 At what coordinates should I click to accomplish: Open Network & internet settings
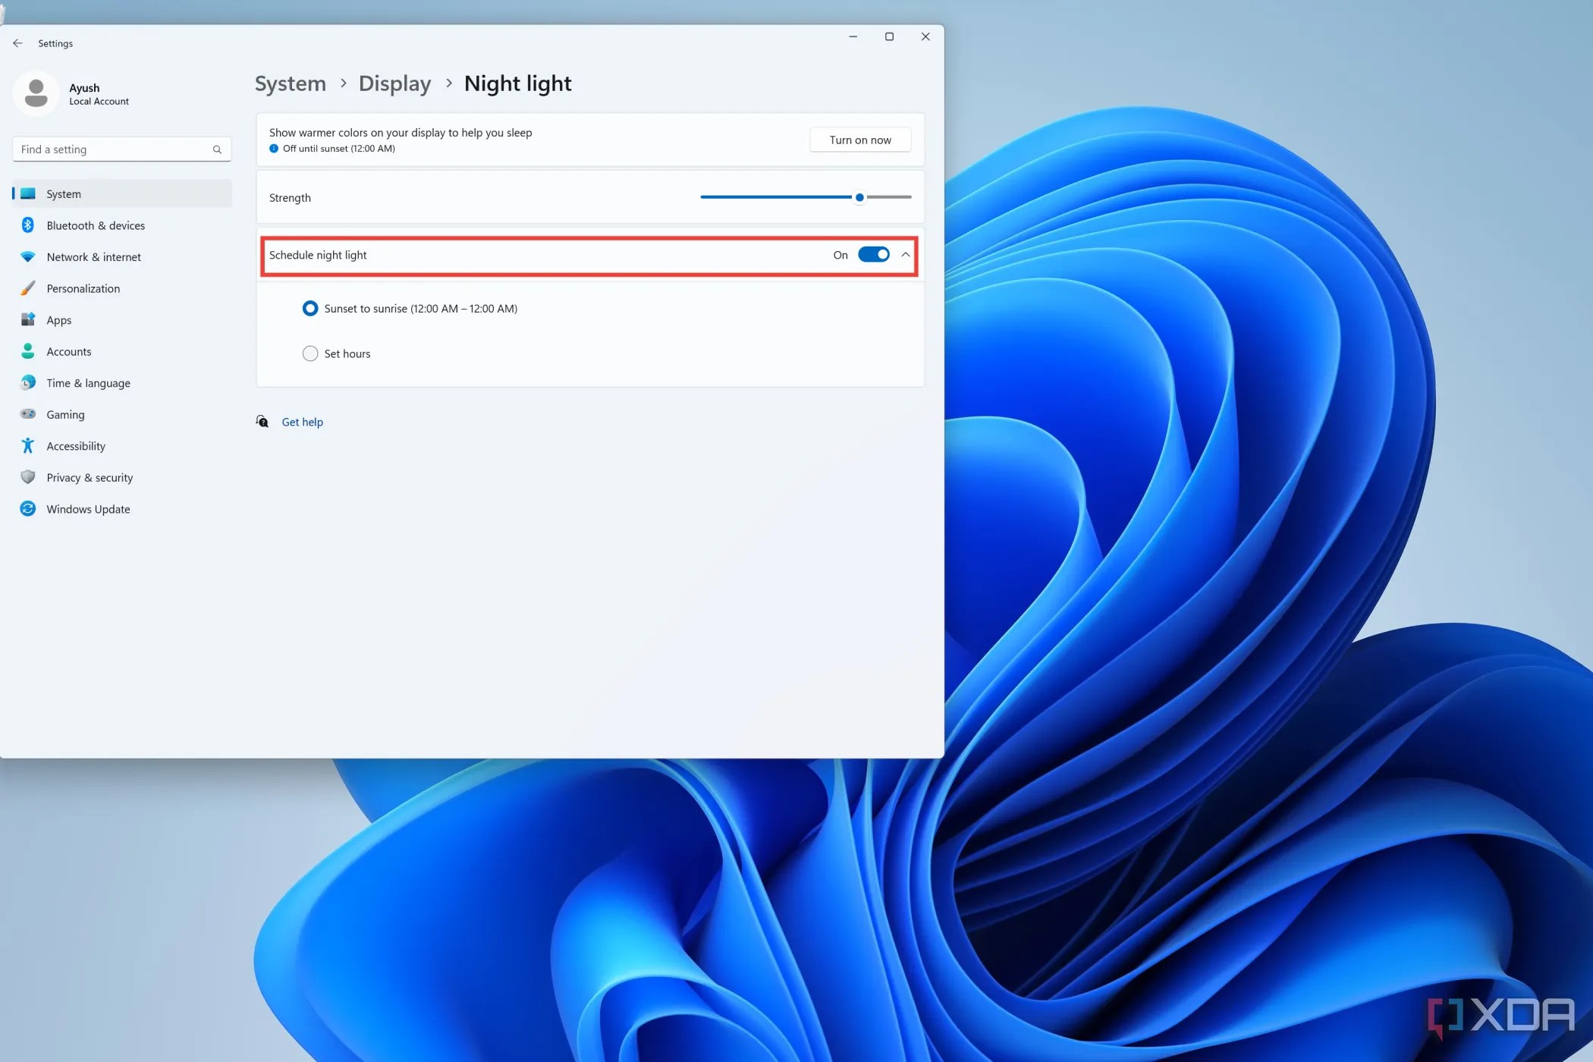93,256
